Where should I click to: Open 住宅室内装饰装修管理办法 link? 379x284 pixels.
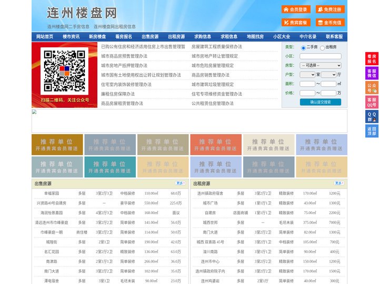126,84
